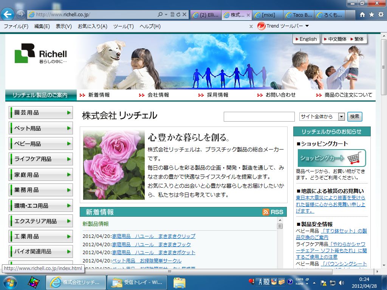387x290 pixels.
Task: Click the compatibility view icon in address bar
Action: coord(172,15)
